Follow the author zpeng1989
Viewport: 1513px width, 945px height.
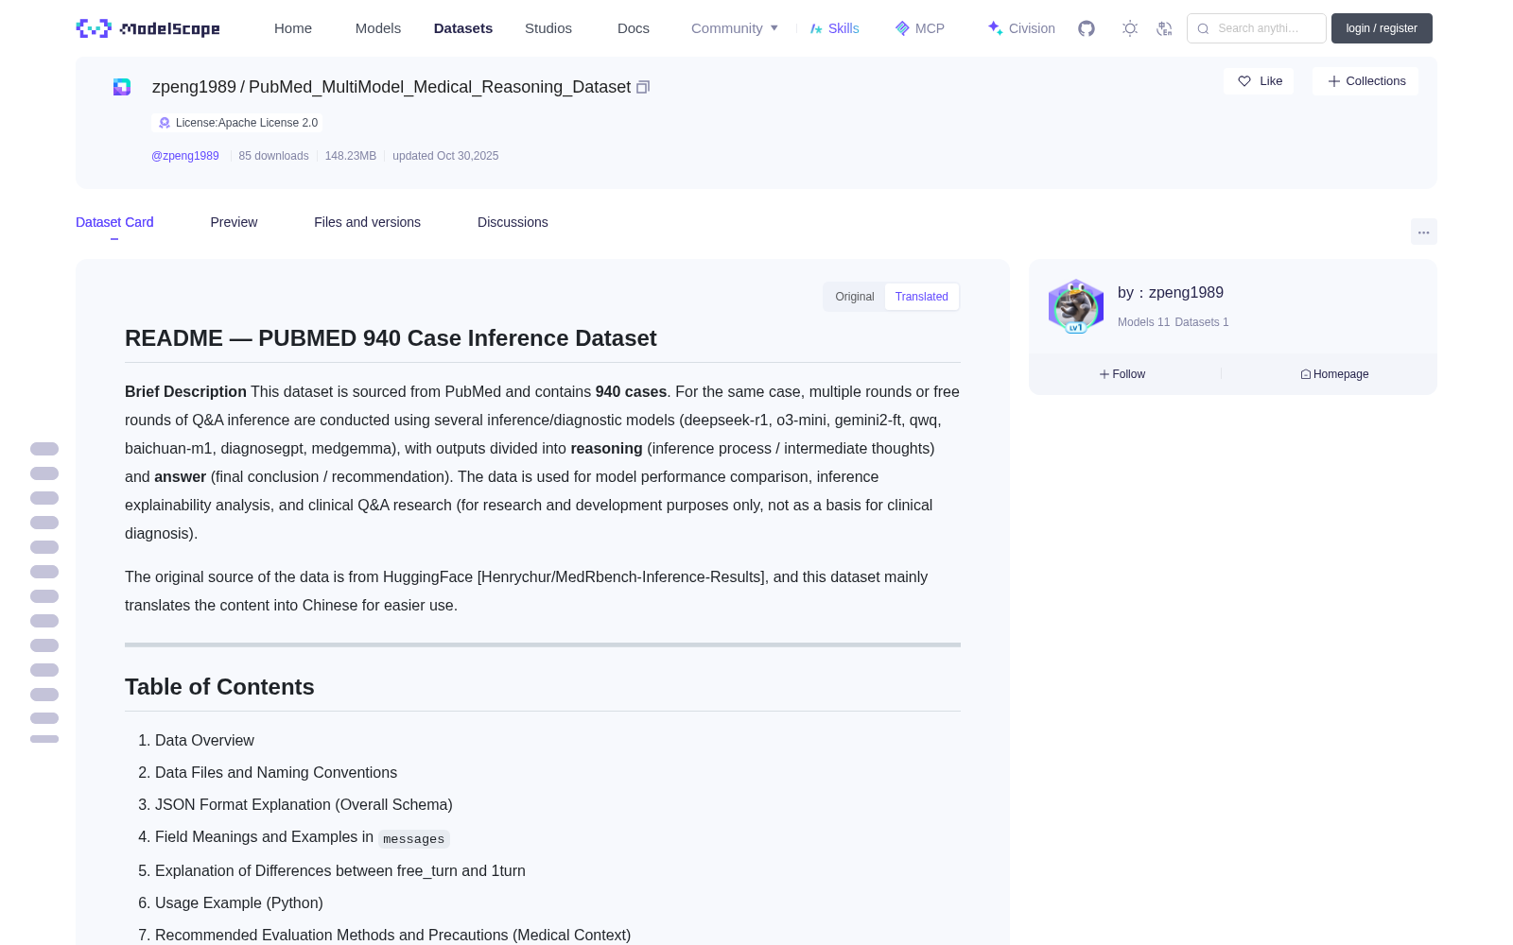click(x=1122, y=374)
